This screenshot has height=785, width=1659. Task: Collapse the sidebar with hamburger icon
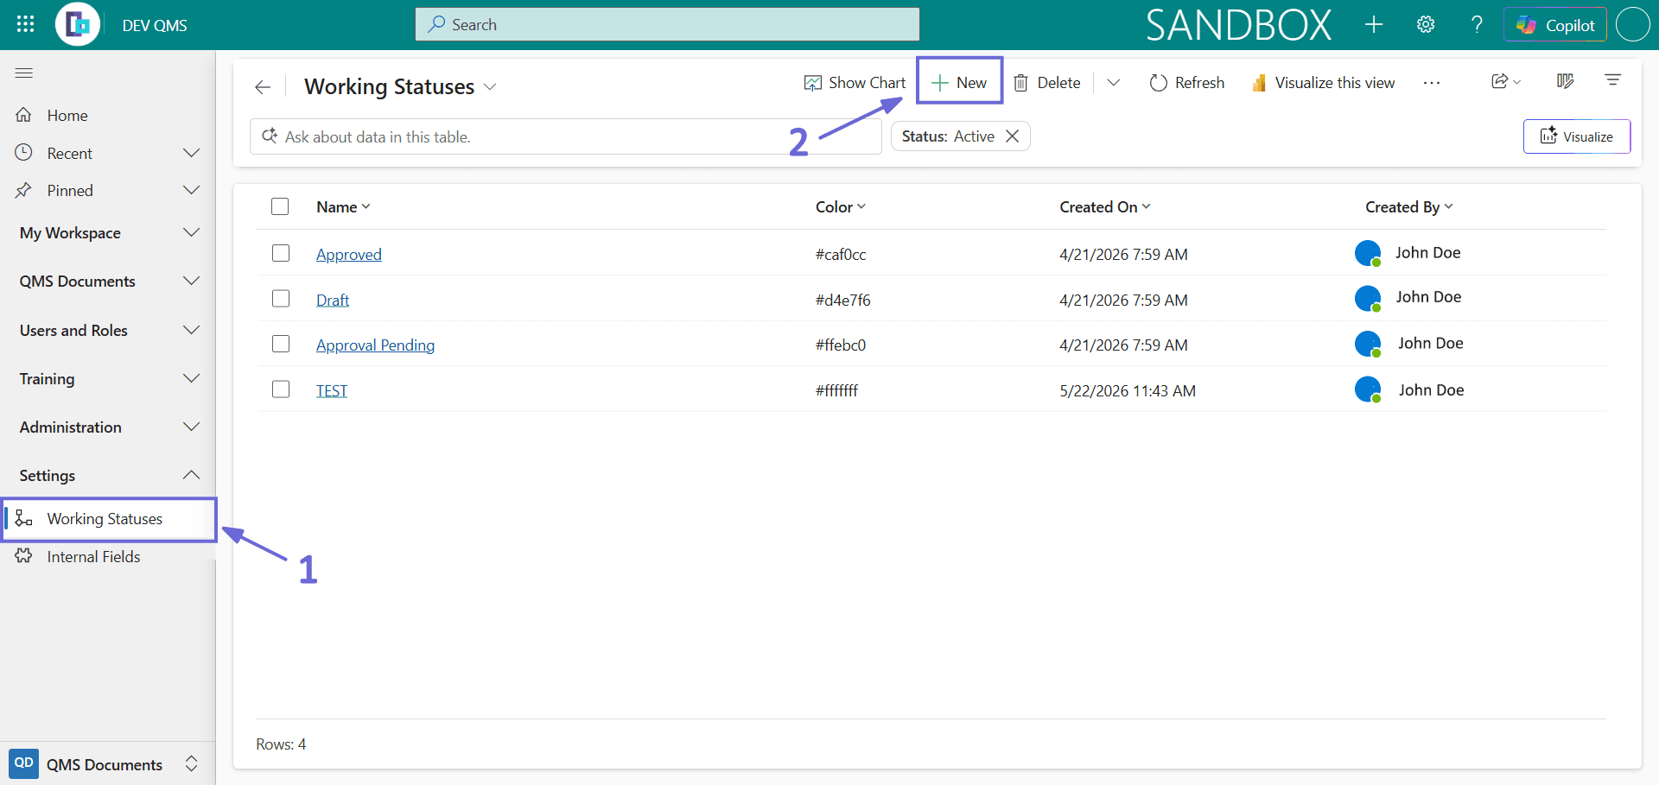pos(24,73)
